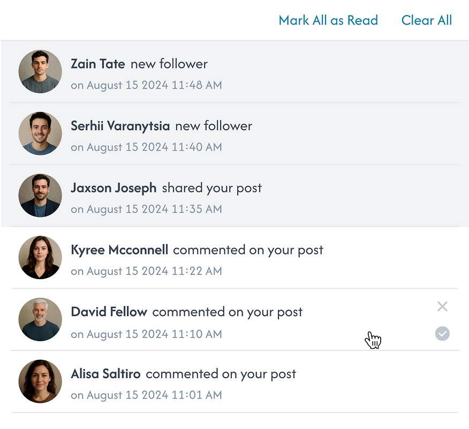Click the name Serhii Varanytsia

(120, 126)
